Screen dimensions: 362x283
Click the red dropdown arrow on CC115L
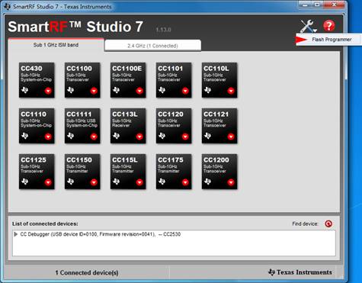click(139, 182)
